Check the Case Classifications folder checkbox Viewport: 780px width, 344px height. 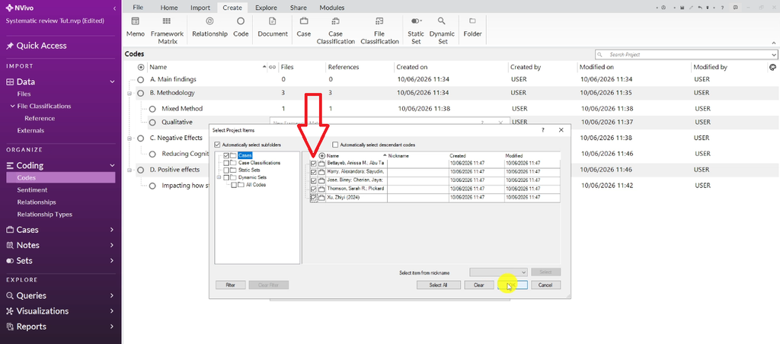[x=226, y=163]
